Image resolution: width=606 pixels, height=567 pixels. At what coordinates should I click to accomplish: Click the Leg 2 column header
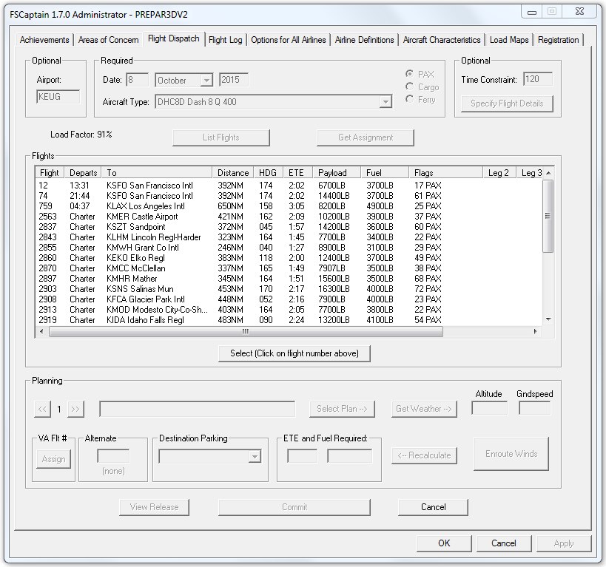pos(499,173)
